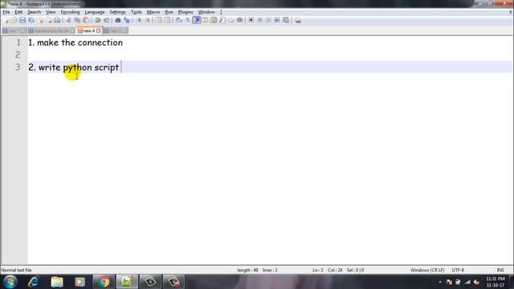514x289 pixels.
Task: Click the last plugin icon on toolbar
Action: tap(298, 20)
